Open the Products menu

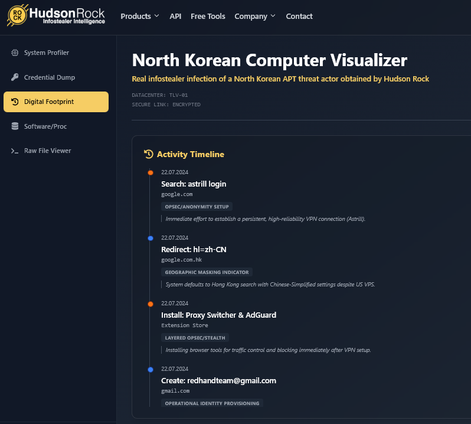pos(140,16)
